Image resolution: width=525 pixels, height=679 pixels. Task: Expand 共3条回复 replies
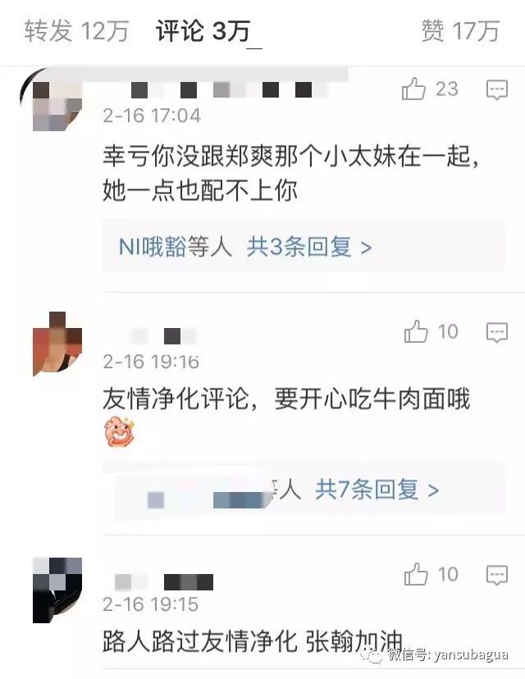pos(309,248)
